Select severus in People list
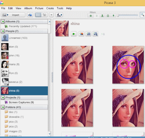The height and width of the screenshot is (138, 145). 24,82
